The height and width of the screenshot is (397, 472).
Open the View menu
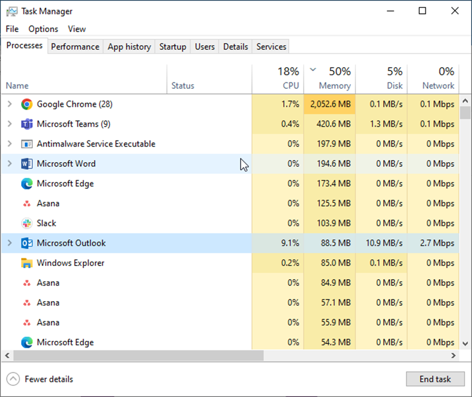click(77, 29)
